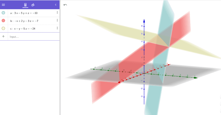Open the options menu for equation c
Image resolution: width=221 pixels, height=115 pixels.
tap(57, 28)
